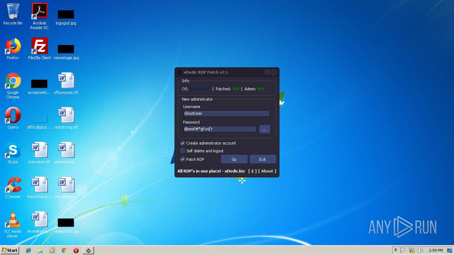This screenshot has height=255, width=454.
Task: Click the Username input field
Action: point(227,113)
